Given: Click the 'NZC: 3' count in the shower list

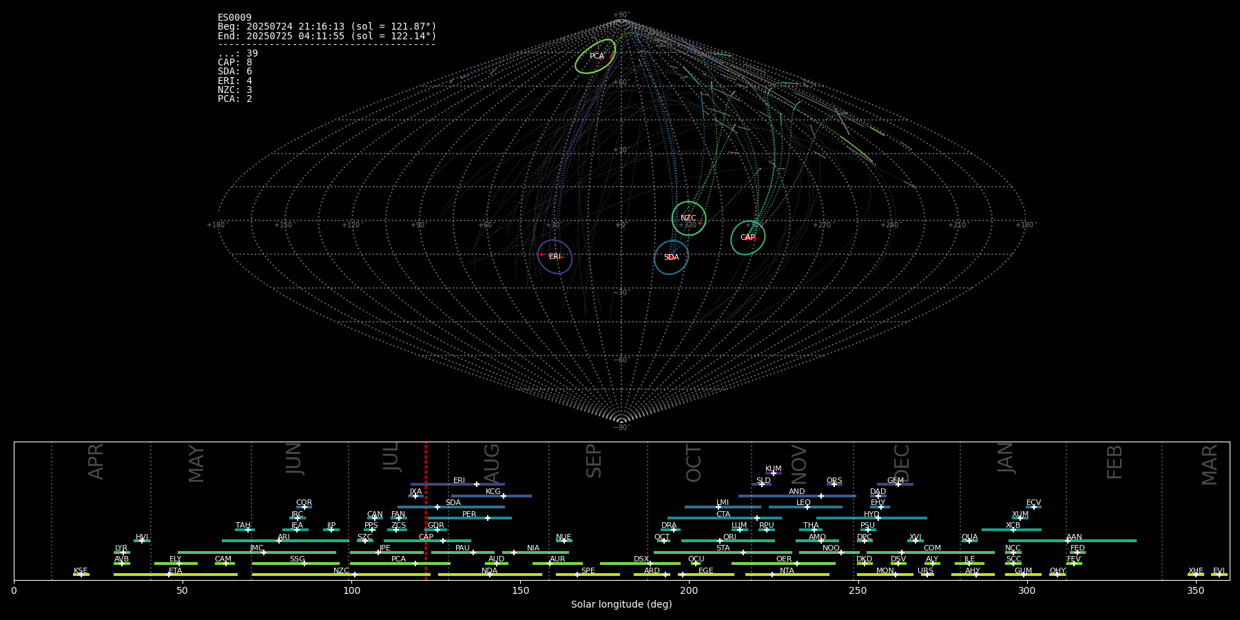Looking at the screenshot, I should click(x=235, y=90).
